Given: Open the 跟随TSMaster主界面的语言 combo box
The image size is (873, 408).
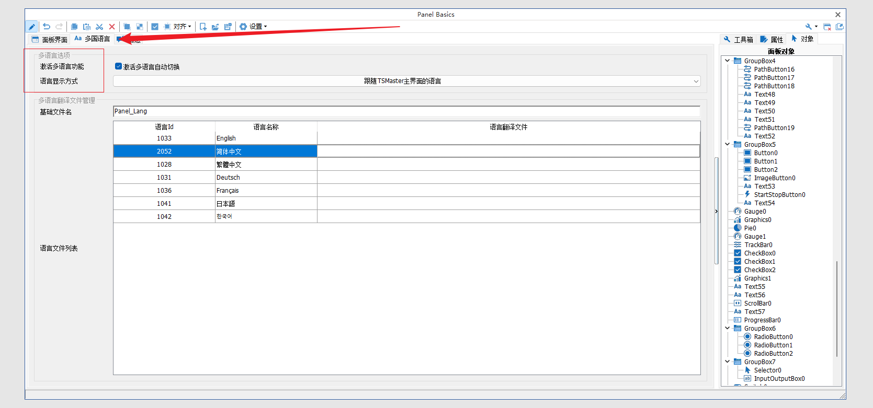Looking at the screenshot, I should click(406, 81).
